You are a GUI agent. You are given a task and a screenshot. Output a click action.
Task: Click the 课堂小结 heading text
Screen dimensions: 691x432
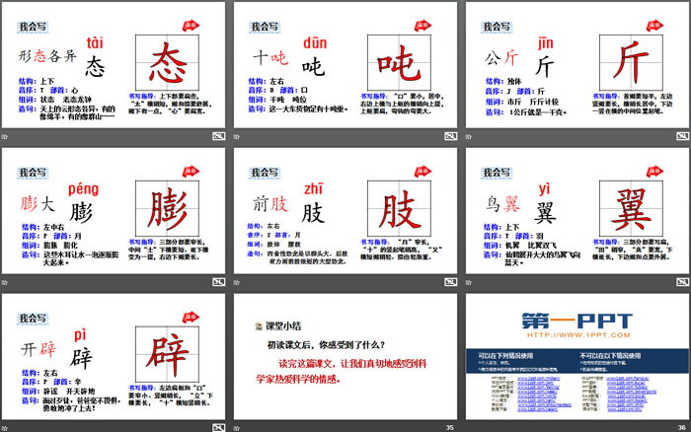pyautogui.click(x=283, y=326)
